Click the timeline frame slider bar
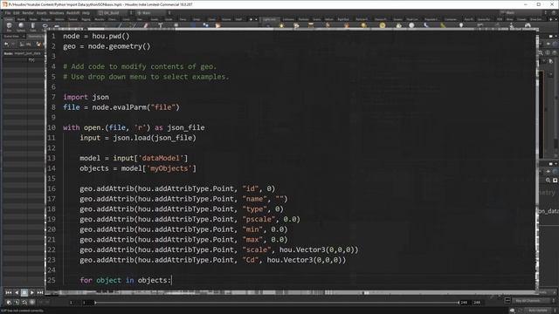The image size is (559, 314). [277, 303]
